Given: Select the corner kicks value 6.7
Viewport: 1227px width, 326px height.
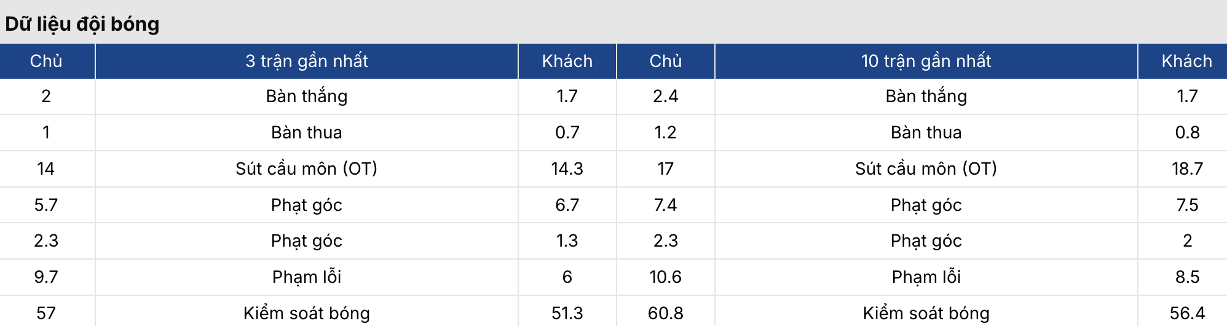Looking at the screenshot, I should click(x=567, y=205).
